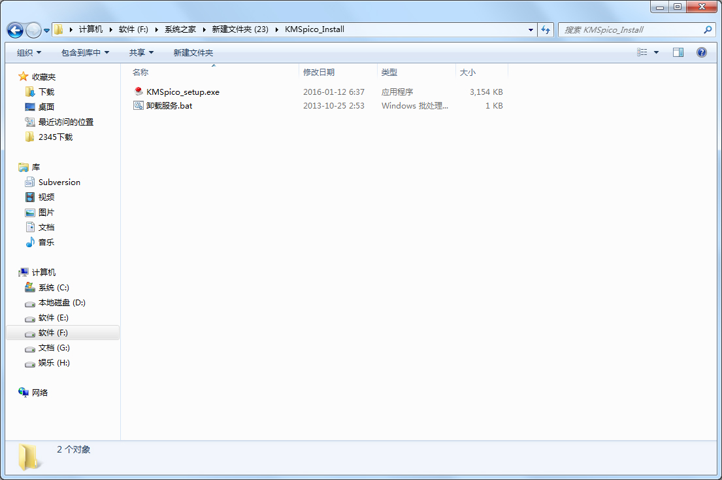The height and width of the screenshot is (480, 722).
Task: Click the KMSpico_setup.exe red icon
Action: coord(139,91)
